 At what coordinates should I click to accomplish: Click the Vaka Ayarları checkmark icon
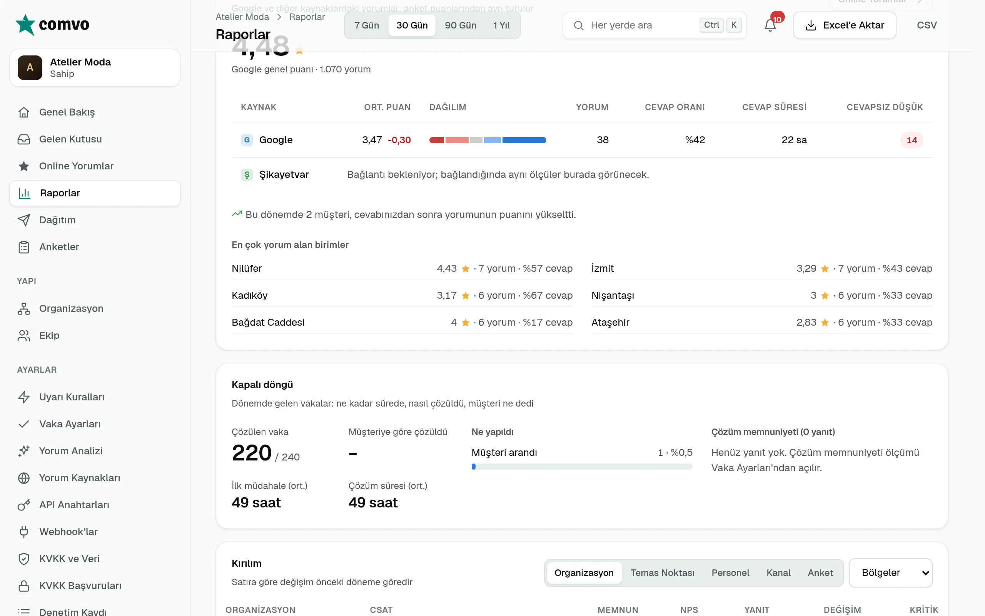click(24, 424)
